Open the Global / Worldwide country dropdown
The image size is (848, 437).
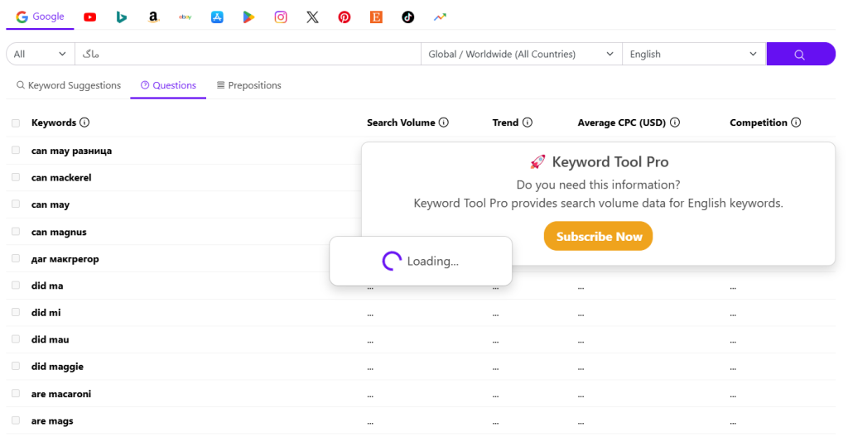click(x=520, y=54)
